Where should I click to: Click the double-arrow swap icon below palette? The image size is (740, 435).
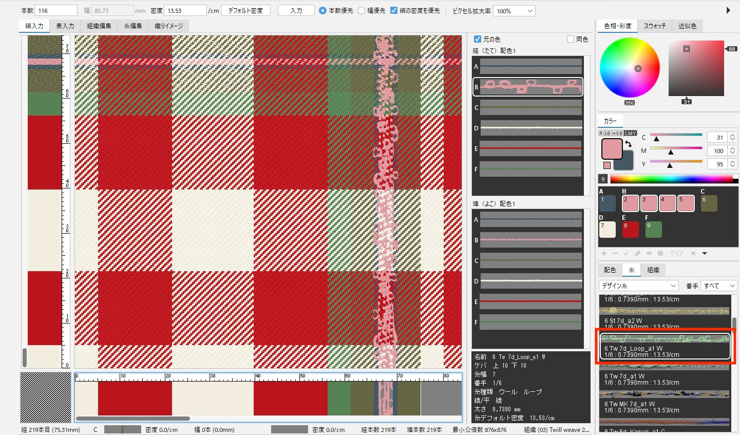(x=649, y=253)
